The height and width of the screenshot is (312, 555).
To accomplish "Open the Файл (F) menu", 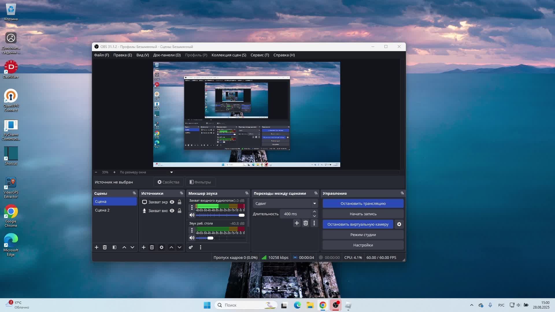I will click(x=101, y=55).
